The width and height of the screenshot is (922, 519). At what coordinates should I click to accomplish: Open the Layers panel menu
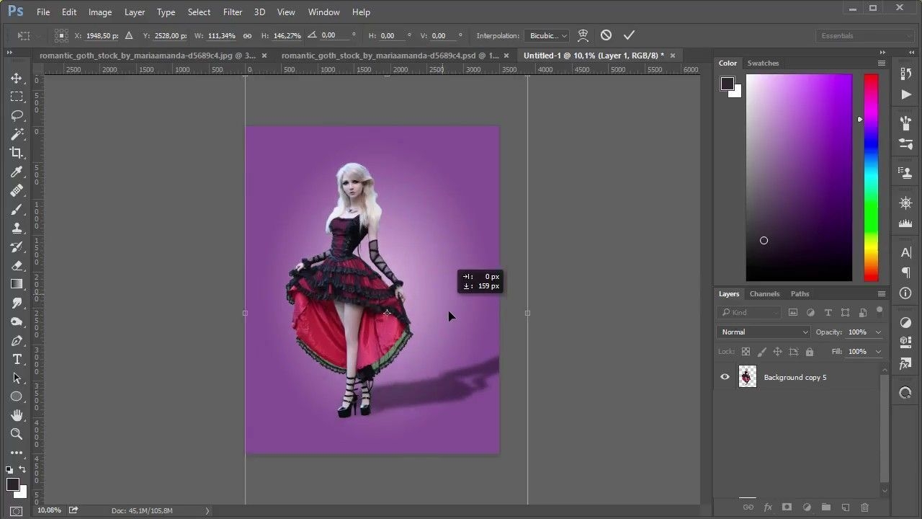[x=881, y=294]
